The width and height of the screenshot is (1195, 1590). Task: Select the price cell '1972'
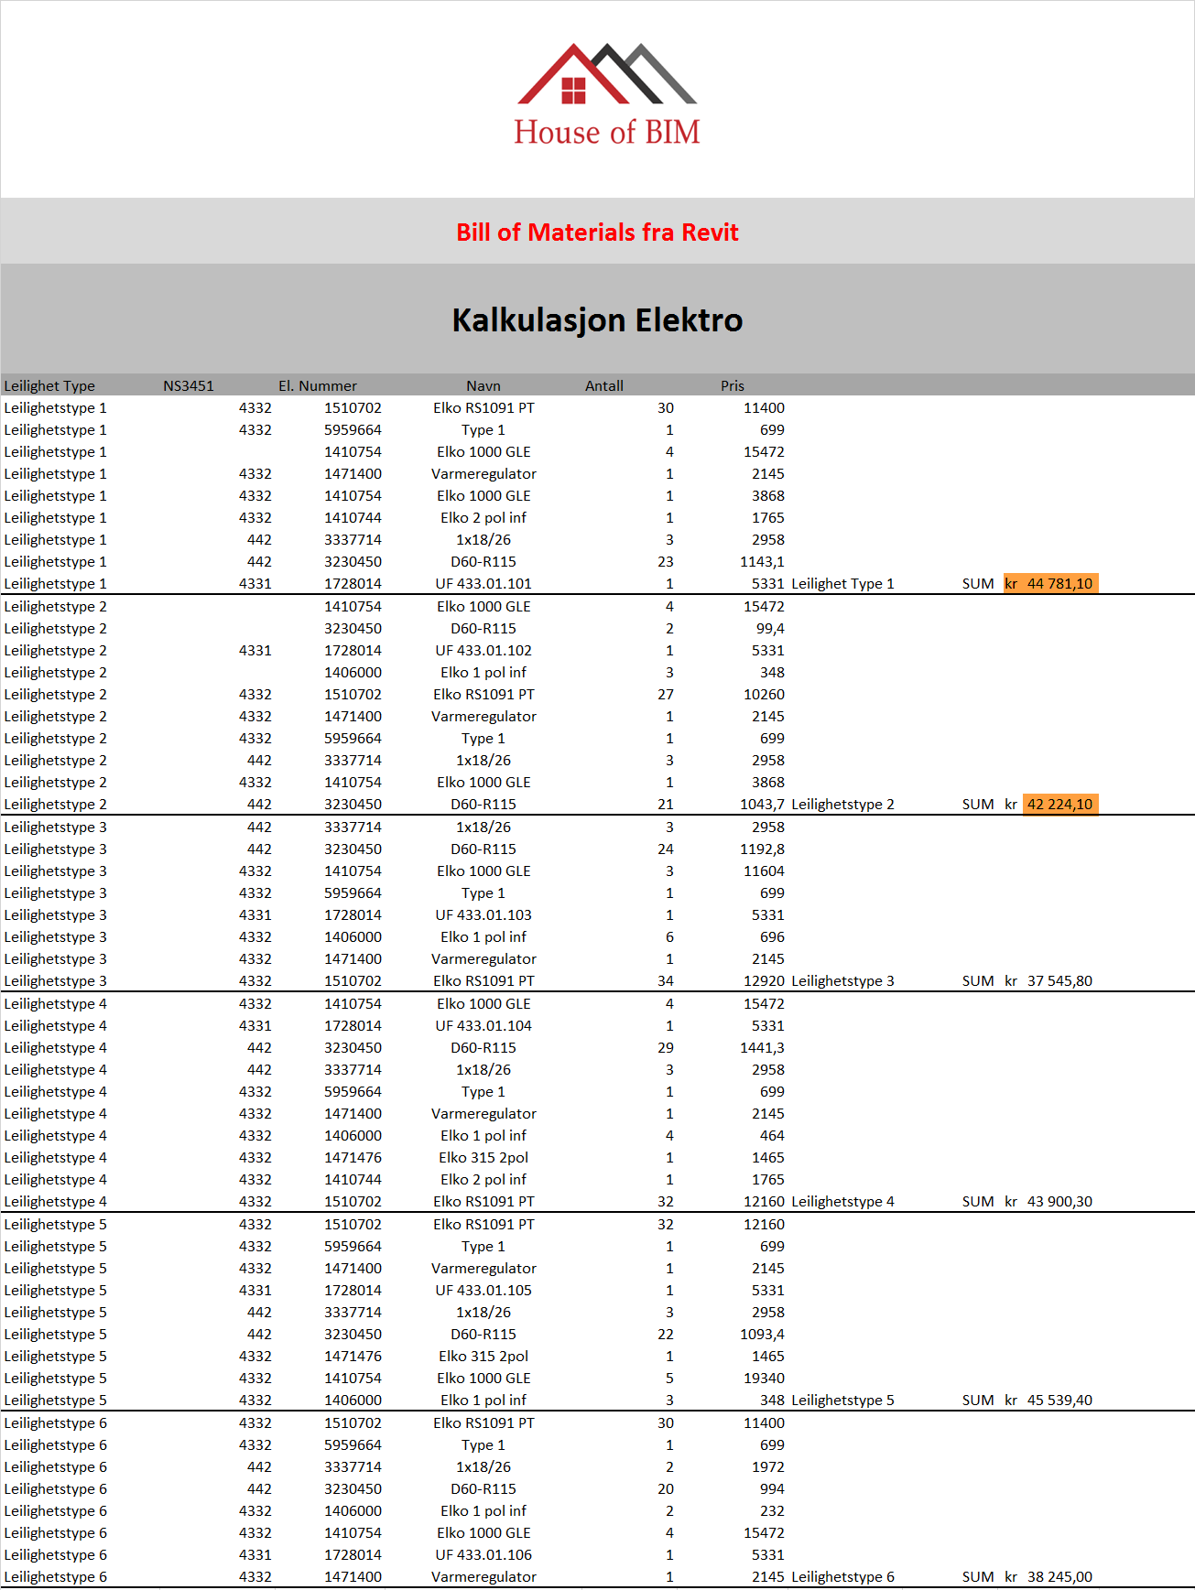coord(768,1466)
